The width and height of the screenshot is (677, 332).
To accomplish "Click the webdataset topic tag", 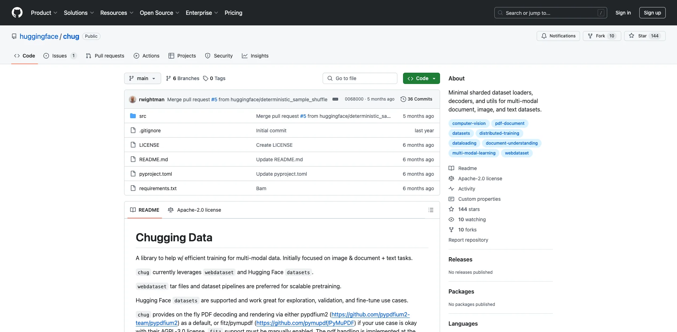I will coord(517,153).
